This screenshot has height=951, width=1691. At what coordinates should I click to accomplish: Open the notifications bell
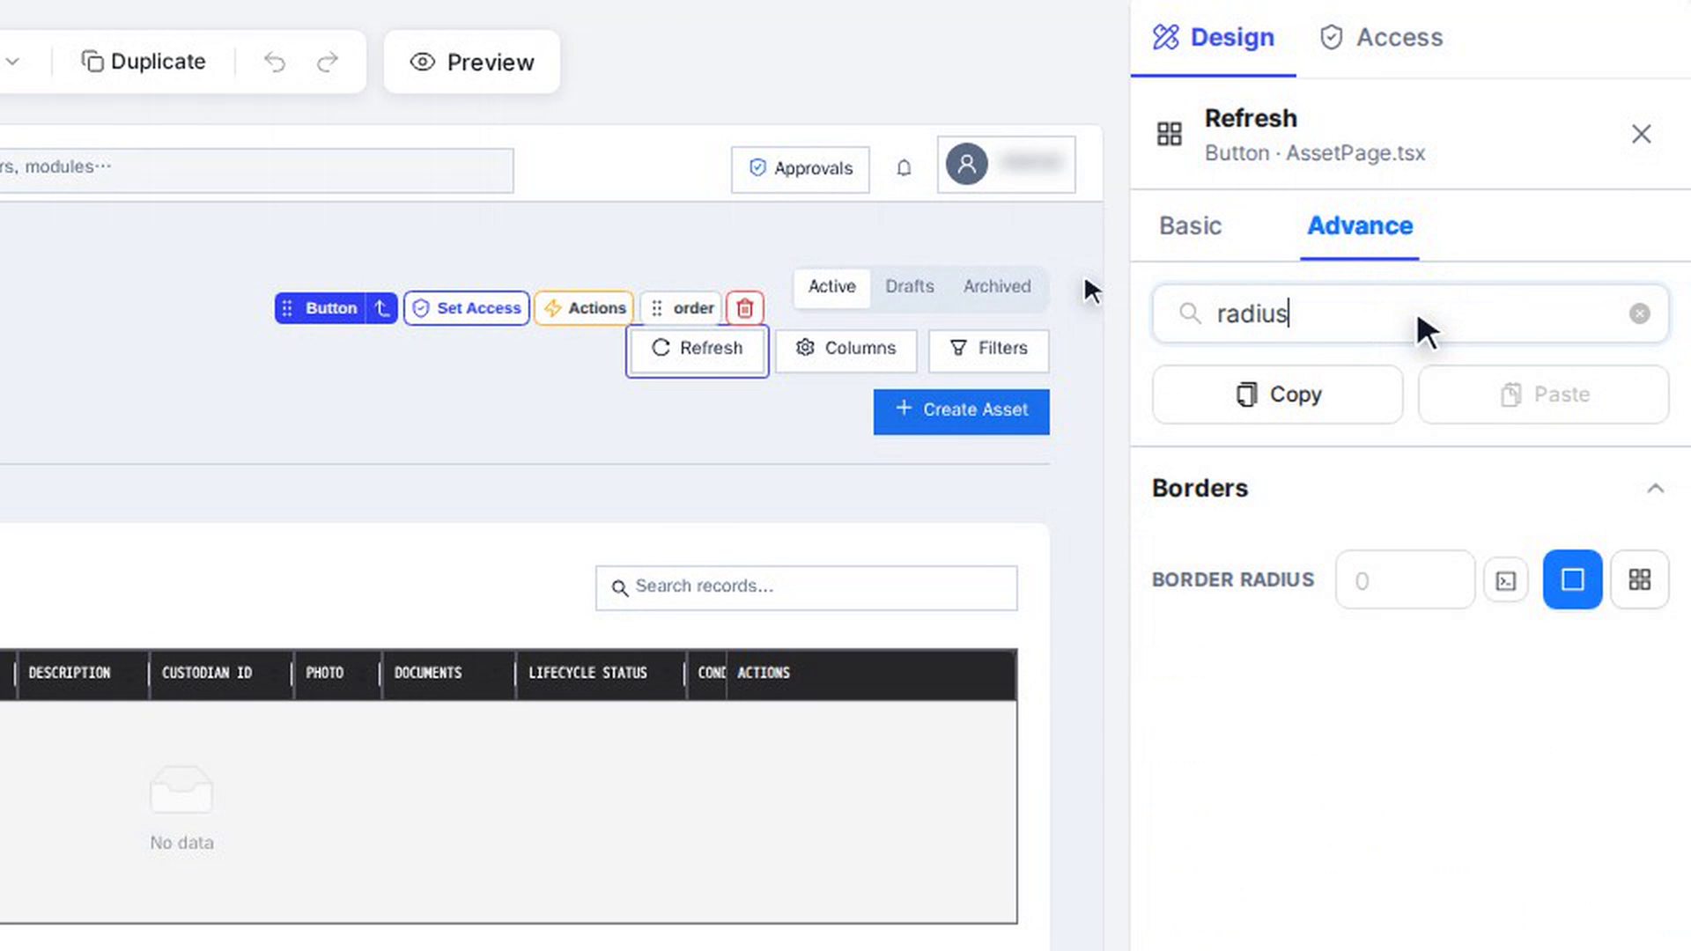tap(904, 168)
